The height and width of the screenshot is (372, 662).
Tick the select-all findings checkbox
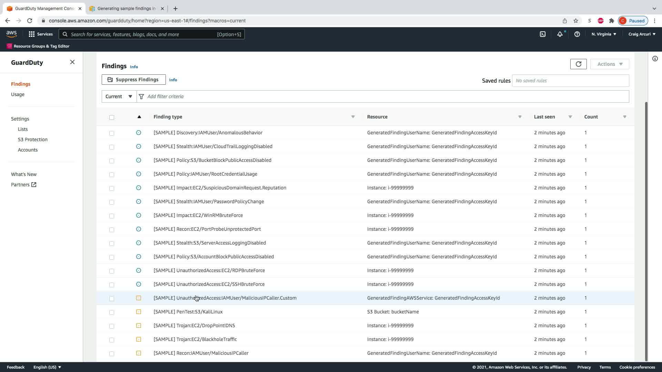(112, 117)
